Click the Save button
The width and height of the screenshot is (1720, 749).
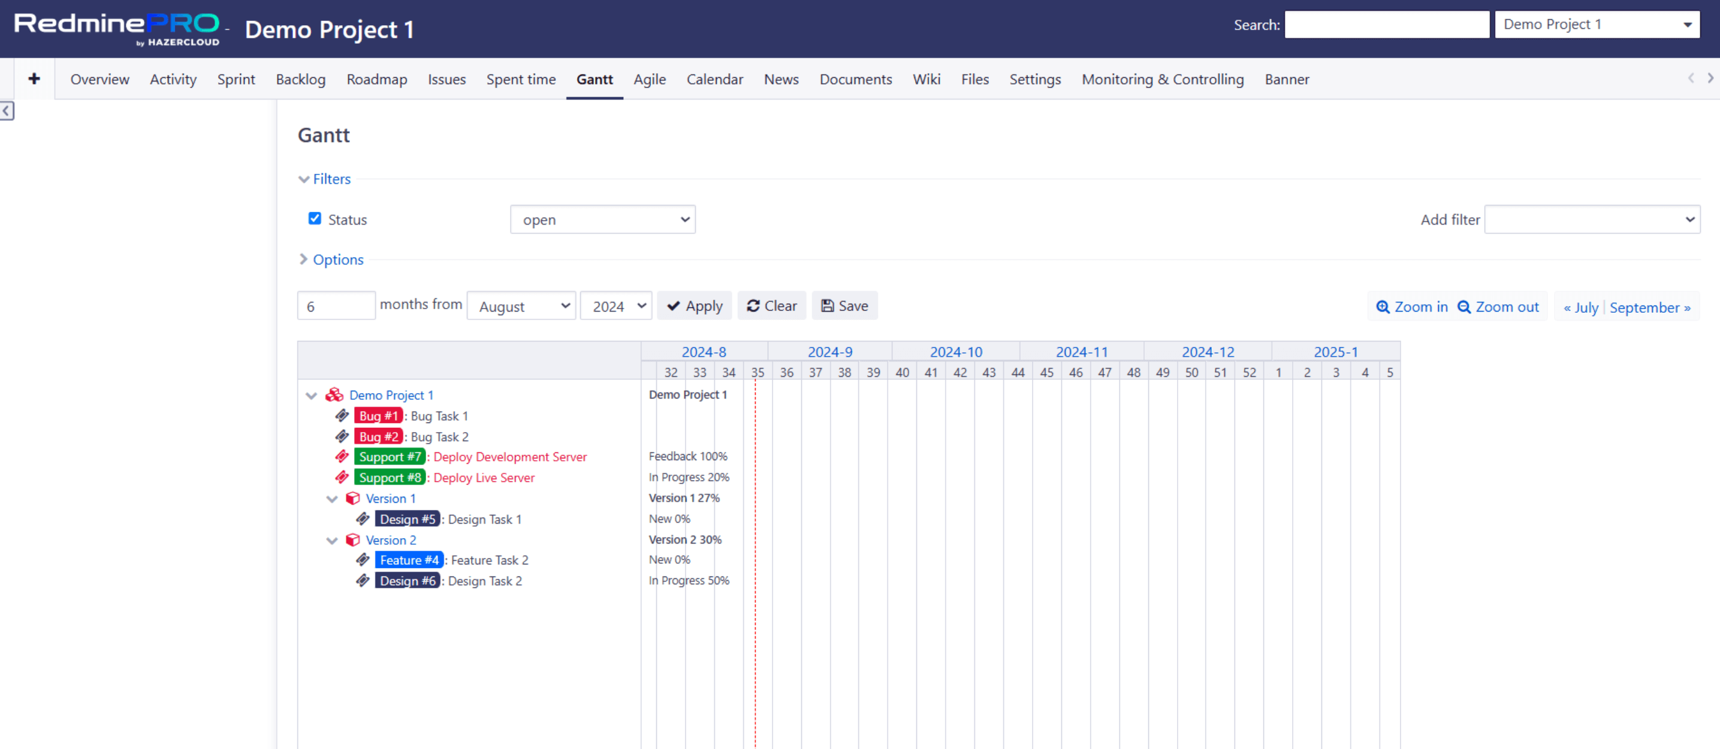click(844, 306)
